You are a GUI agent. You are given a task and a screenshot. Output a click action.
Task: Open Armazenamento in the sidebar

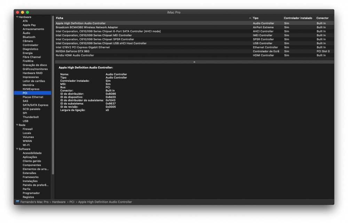pos(33,29)
